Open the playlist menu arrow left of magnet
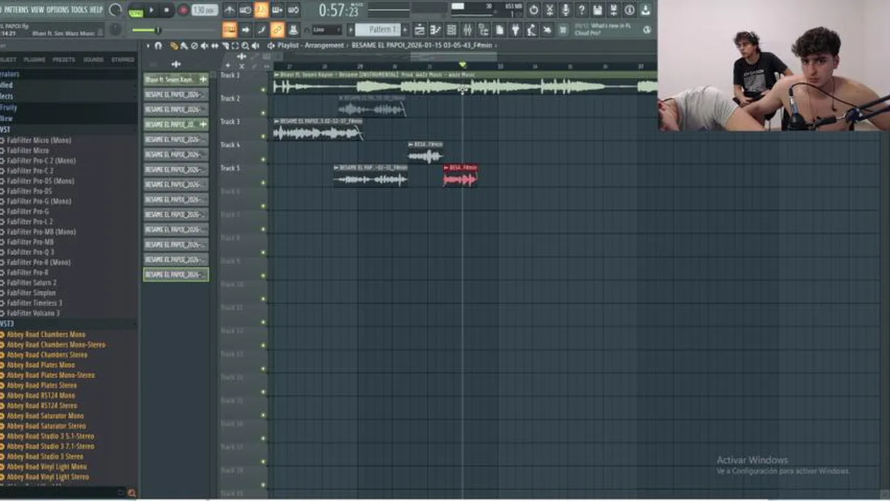 [148, 46]
